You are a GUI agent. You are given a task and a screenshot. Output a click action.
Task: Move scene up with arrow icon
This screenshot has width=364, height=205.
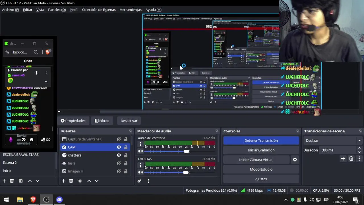pos(30,181)
